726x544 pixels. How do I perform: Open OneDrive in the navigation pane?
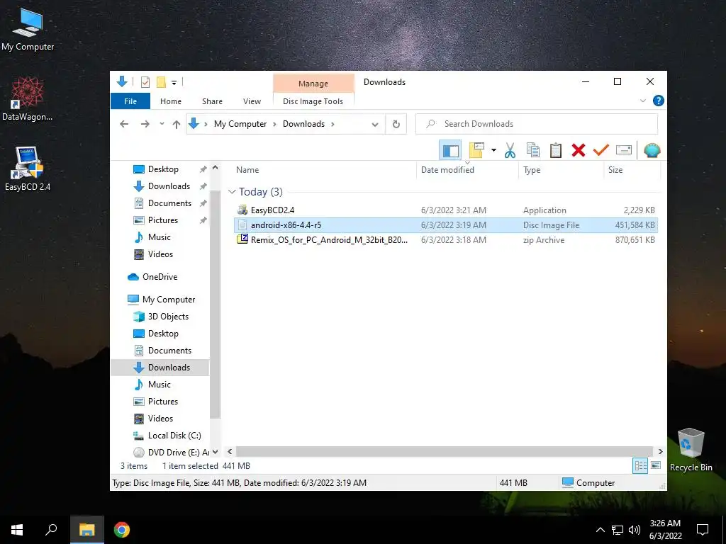coord(160,277)
